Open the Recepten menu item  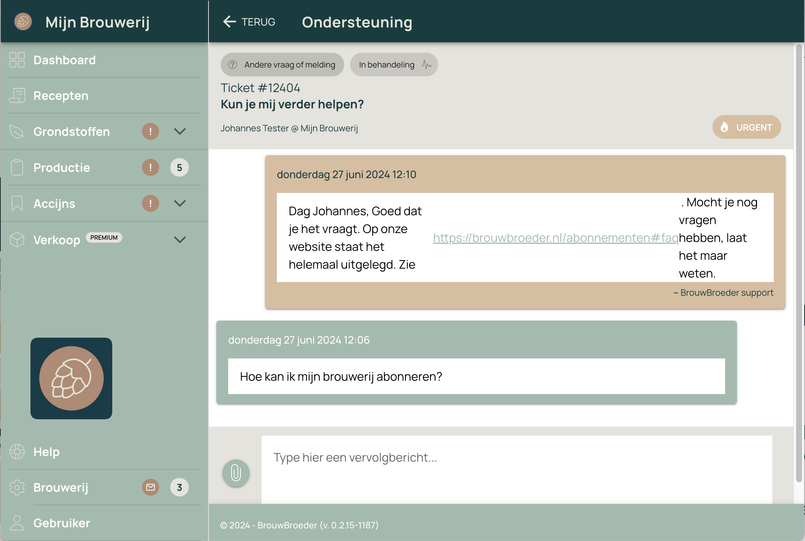pyautogui.click(x=61, y=96)
